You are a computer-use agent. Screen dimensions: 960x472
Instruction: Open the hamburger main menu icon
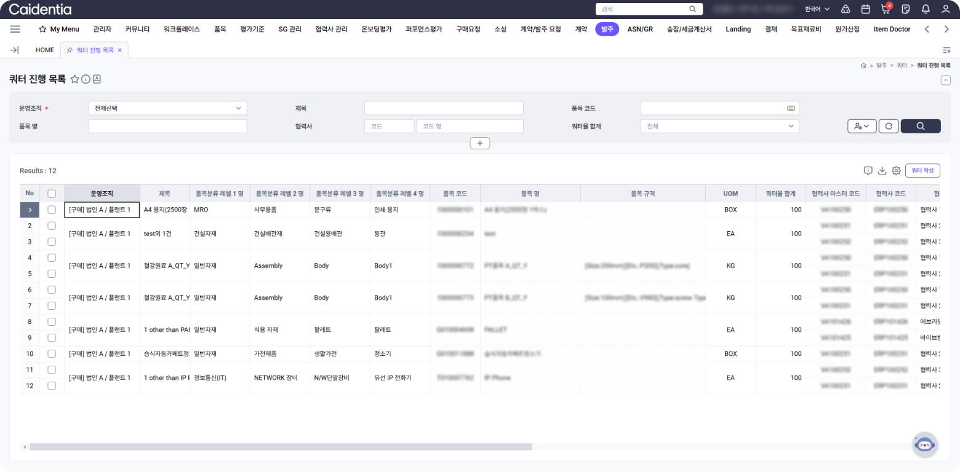click(x=15, y=29)
